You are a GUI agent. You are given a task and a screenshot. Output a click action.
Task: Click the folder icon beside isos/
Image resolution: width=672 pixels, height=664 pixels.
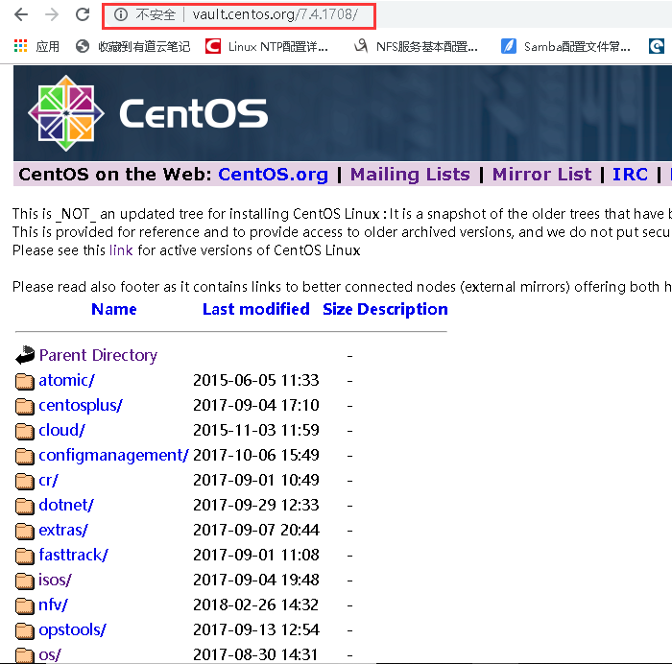[x=25, y=581]
